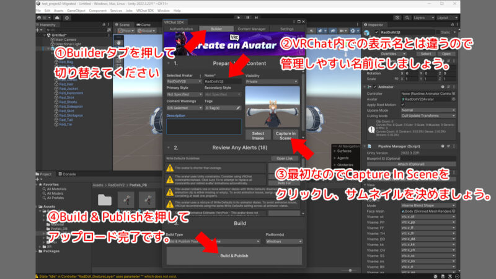Click the Tags edit pencil icon
Screen dimensions: 496x279
(238, 108)
